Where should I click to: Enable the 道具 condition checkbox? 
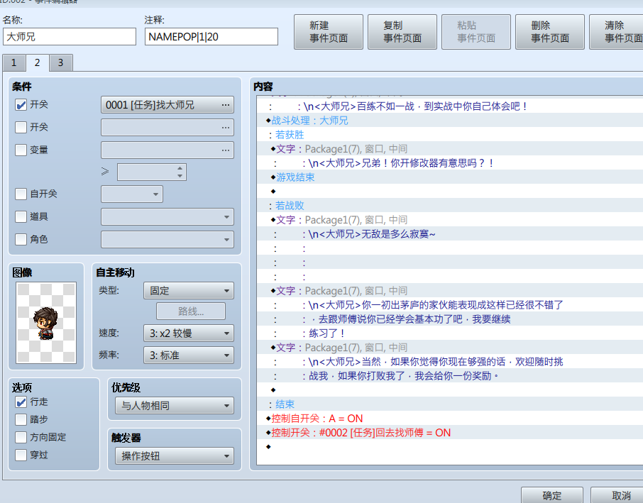21,216
